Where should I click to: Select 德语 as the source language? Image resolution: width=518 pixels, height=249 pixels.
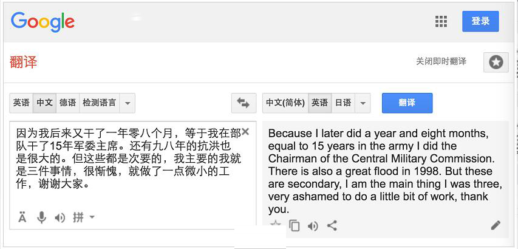click(x=68, y=103)
